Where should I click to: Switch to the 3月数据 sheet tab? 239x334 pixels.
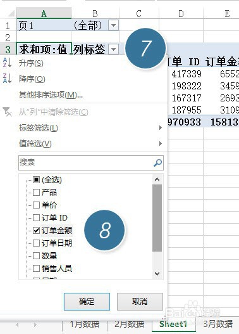coord(218,324)
